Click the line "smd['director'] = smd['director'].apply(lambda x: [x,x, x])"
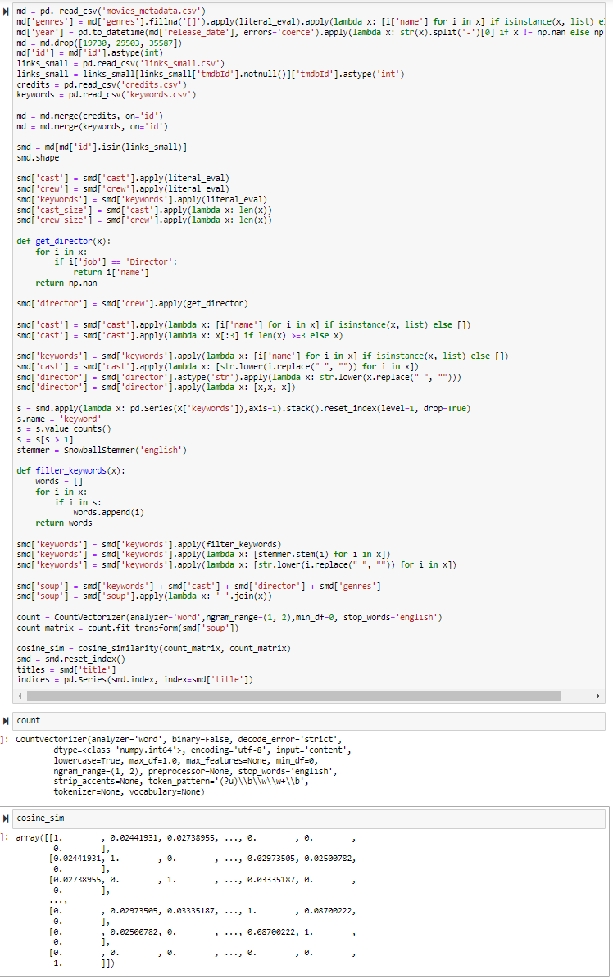Image resolution: width=613 pixels, height=979 pixels. (x=157, y=388)
